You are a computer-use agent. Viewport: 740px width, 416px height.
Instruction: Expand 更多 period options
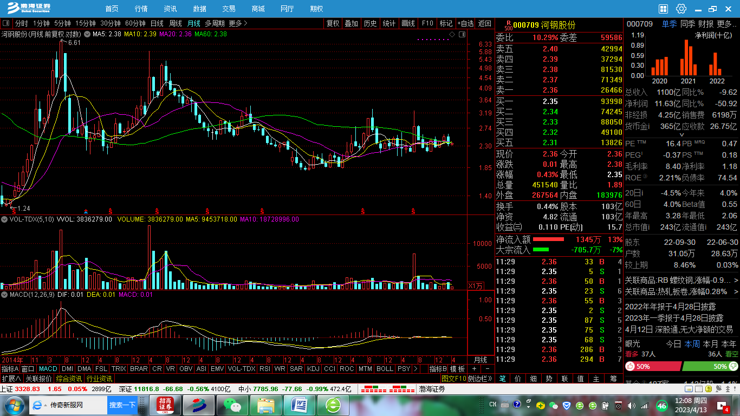pos(238,23)
